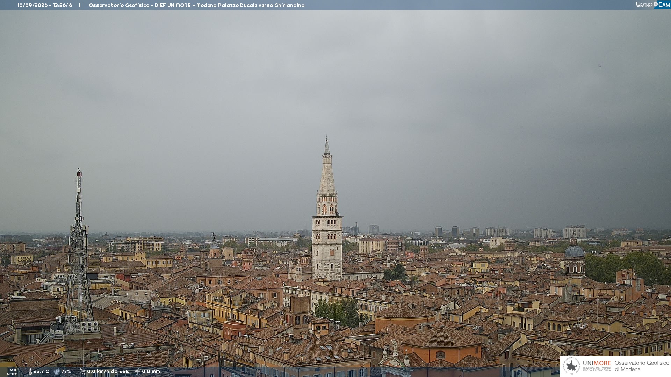Image resolution: width=671 pixels, height=377 pixels.
Task: Click the humidity water drops icon
Action: click(x=57, y=371)
